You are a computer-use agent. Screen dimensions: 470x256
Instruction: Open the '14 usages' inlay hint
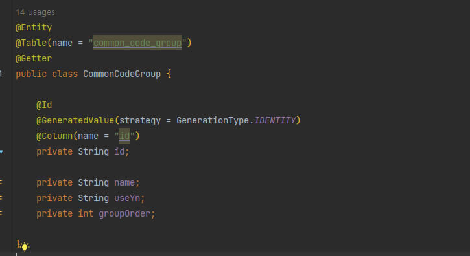pos(36,12)
